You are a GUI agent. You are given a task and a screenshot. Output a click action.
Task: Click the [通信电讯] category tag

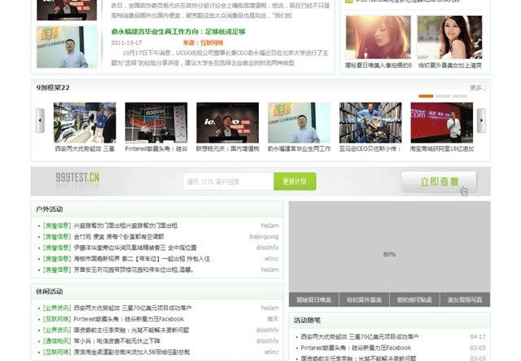click(57, 341)
